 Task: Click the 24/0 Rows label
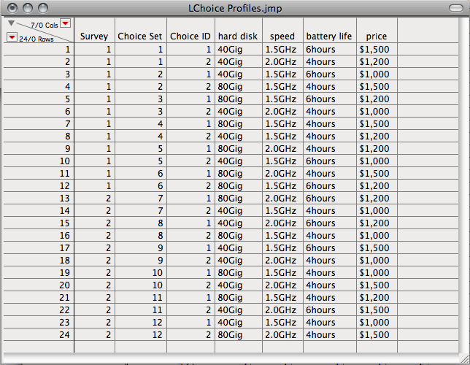(x=36, y=39)
